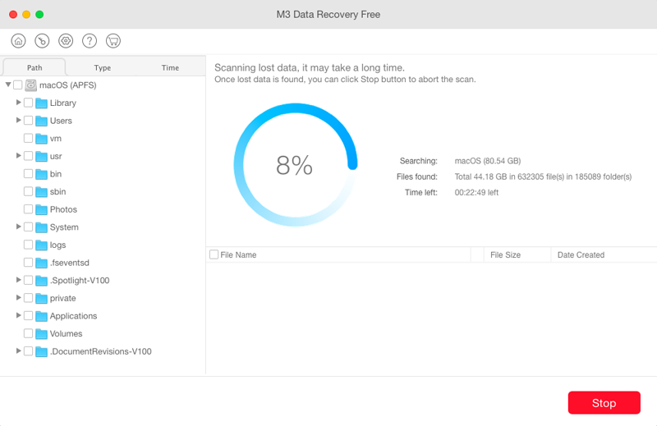Click the .DocumentRevisions-V100 folder icon
Screen dimensions: 657x426
[x=41, y=352]
